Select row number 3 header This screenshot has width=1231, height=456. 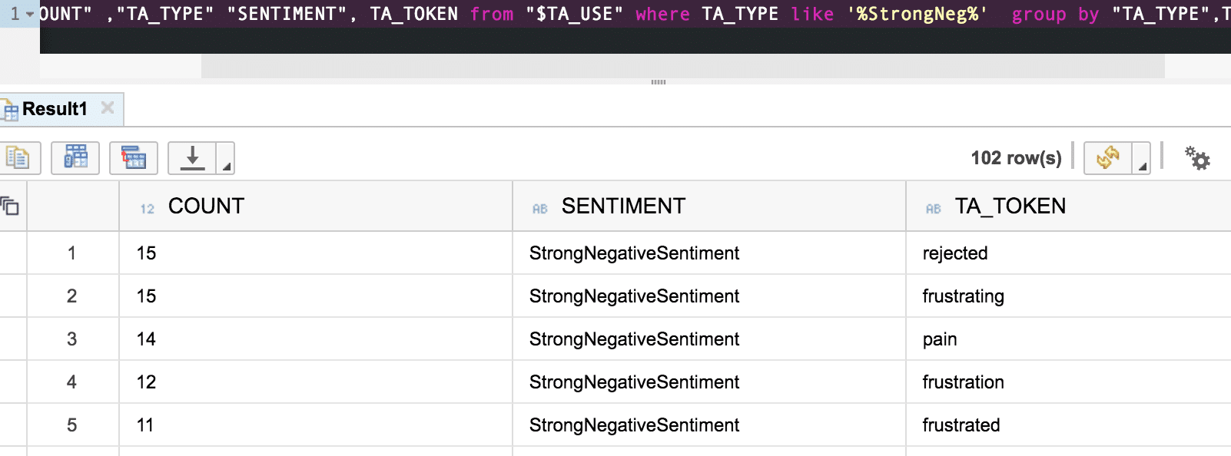pyautogui.click(x=72, y=339)
